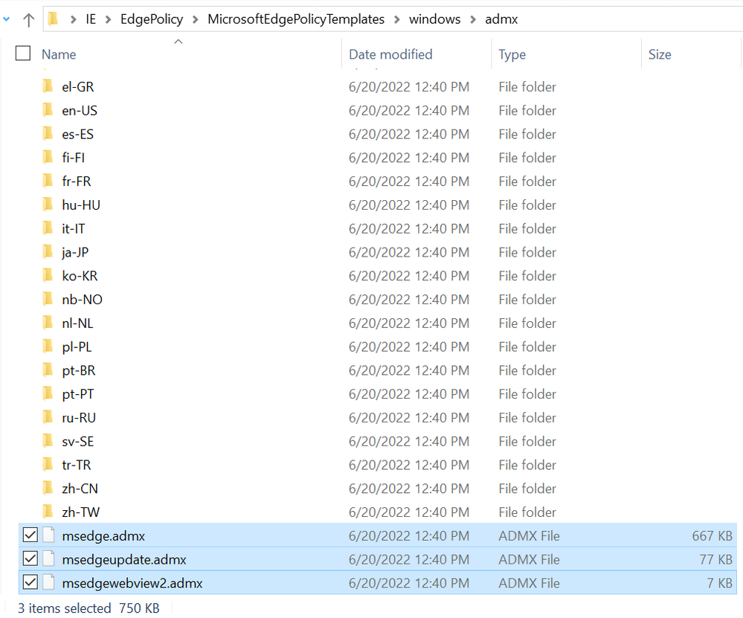Sort by Type column header
Viewport: 743px width, 618px height.
(512, 54)
